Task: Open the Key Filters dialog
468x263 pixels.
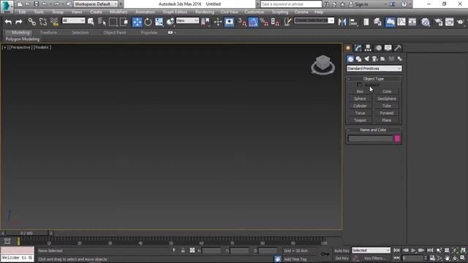Action: (x=374, y=258)
